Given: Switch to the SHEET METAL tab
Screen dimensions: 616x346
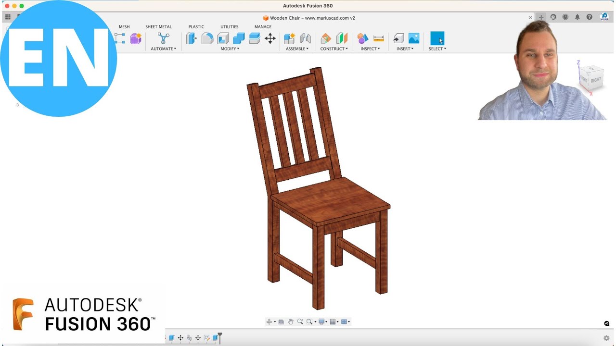Looking at the screenshot, I should pyautogui.click(x=158, y=27).
